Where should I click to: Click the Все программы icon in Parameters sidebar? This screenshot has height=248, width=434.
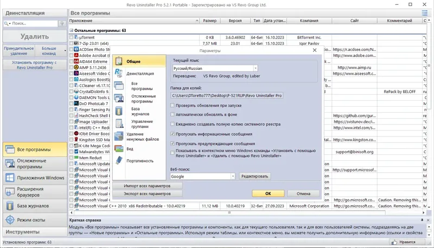pos(119,86)
